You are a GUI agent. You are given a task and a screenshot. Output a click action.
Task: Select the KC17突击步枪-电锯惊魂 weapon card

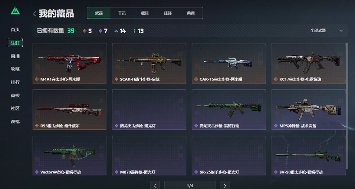[309, 63]
